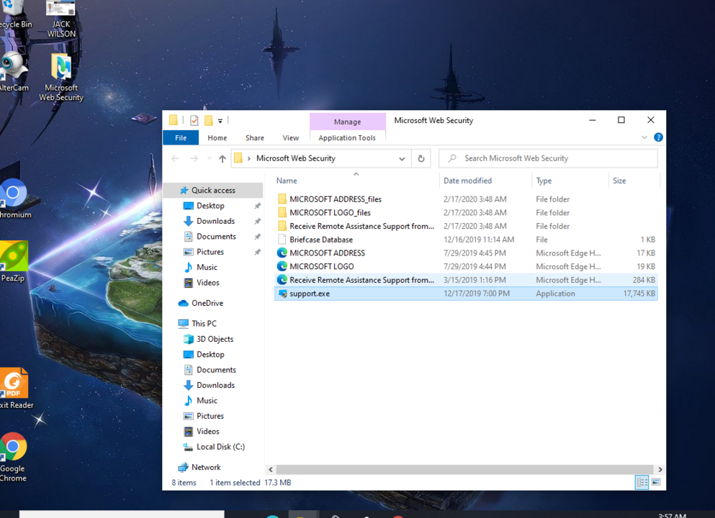The image size is (715, 518).
Task: Expand the ribbon with the chevron
Action: pyautogui.click(x=644, y=137)
